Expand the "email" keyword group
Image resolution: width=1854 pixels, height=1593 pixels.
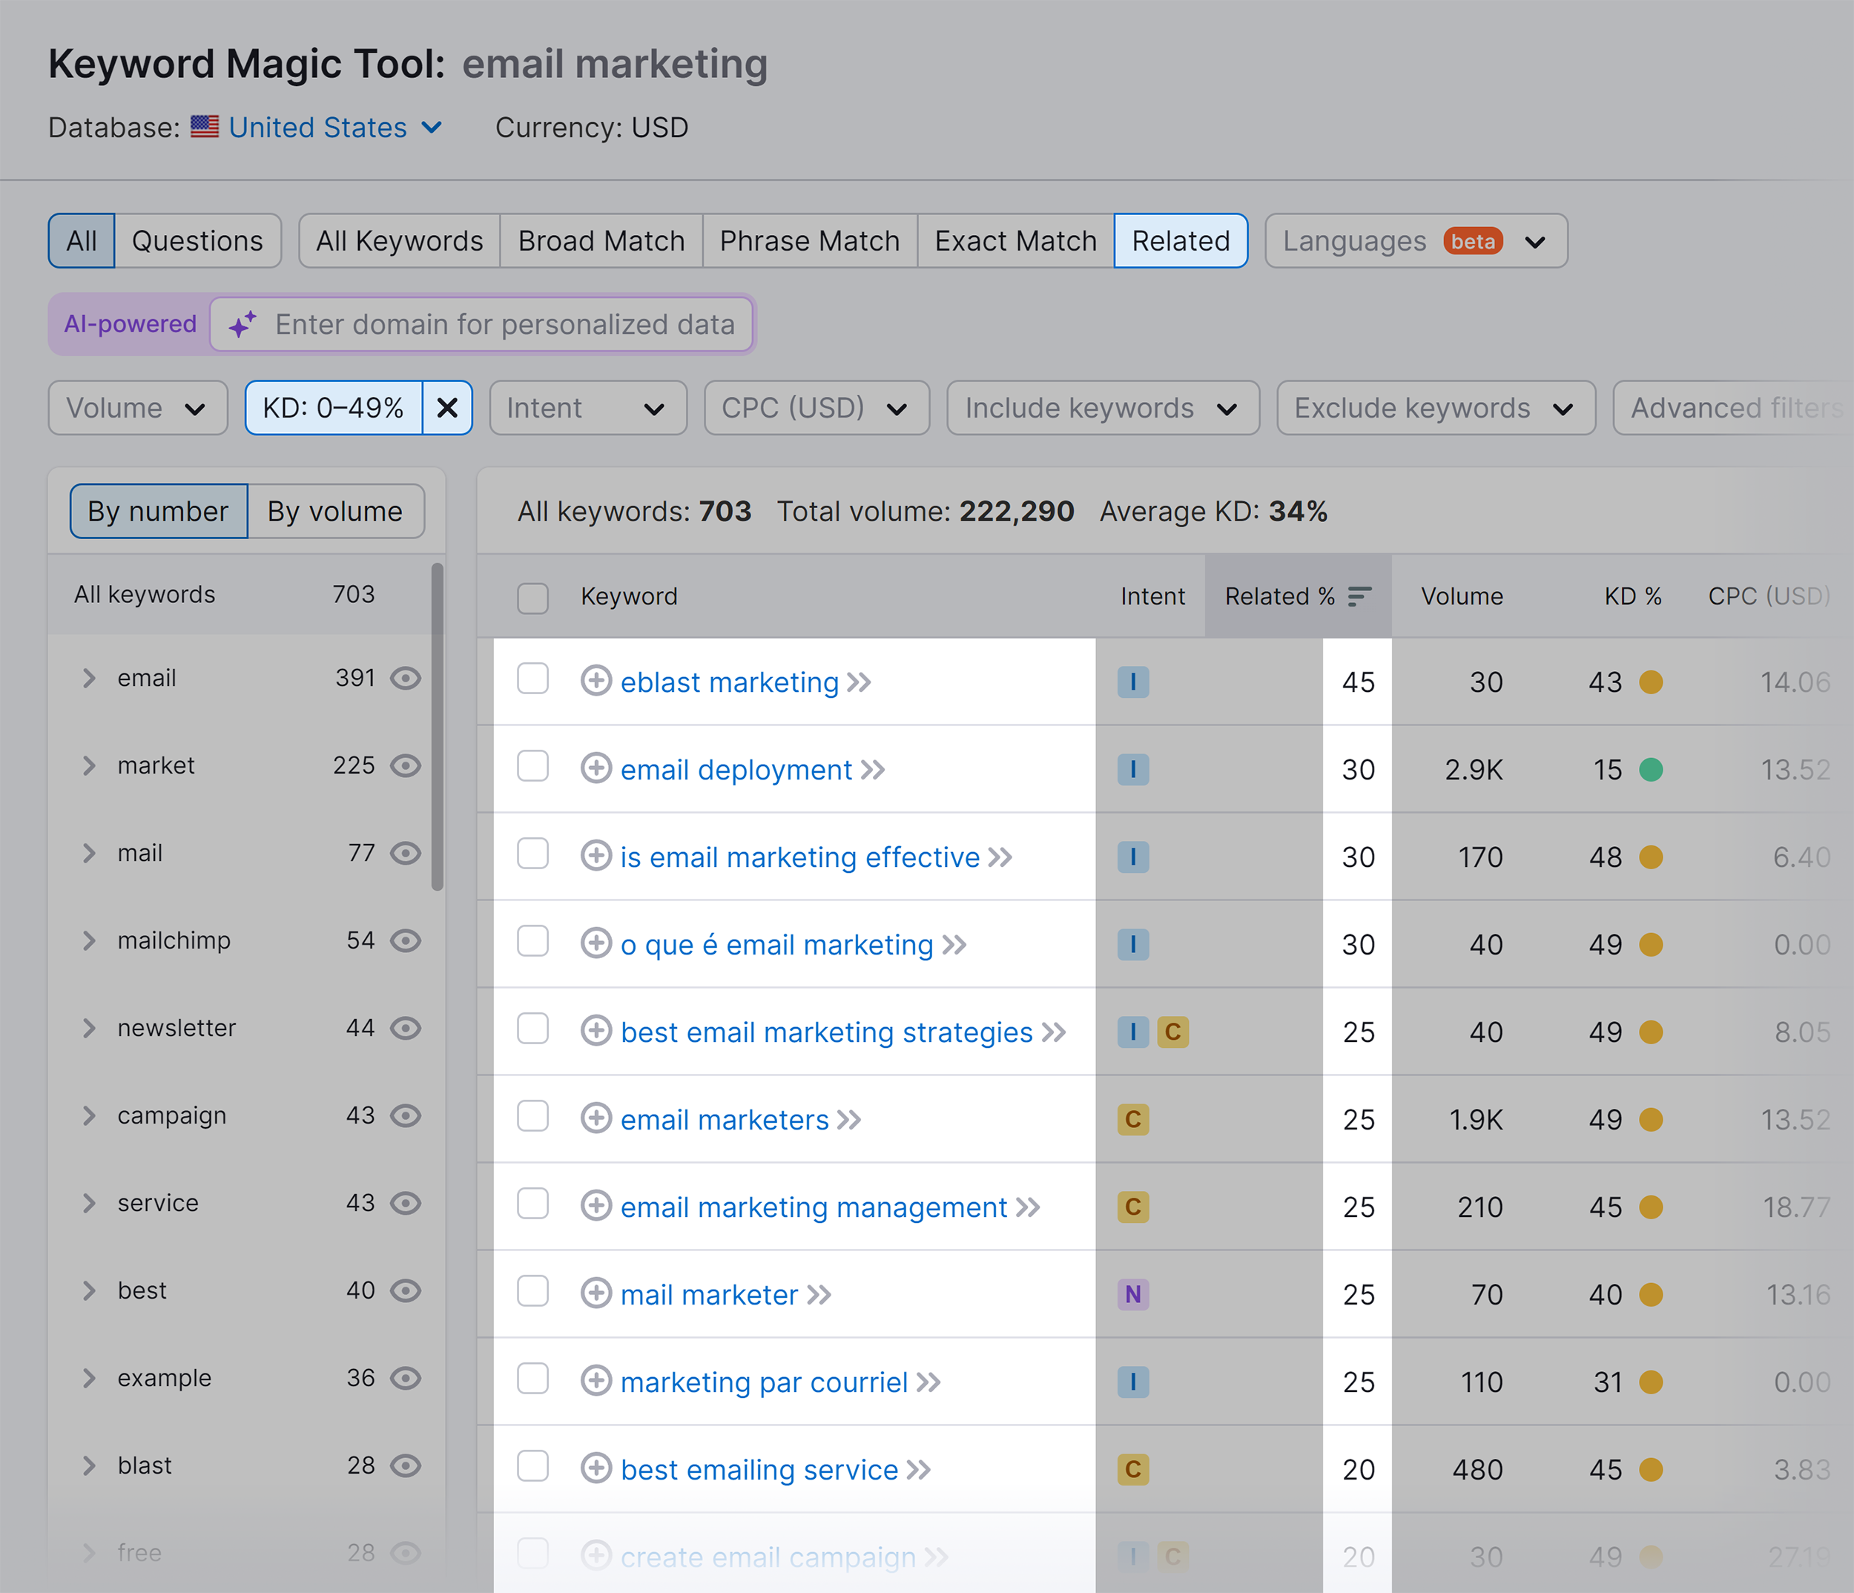pos(88,678)
